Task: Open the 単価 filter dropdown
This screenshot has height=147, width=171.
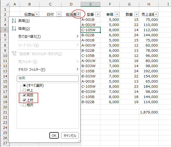Action: (x=117, y=14)
